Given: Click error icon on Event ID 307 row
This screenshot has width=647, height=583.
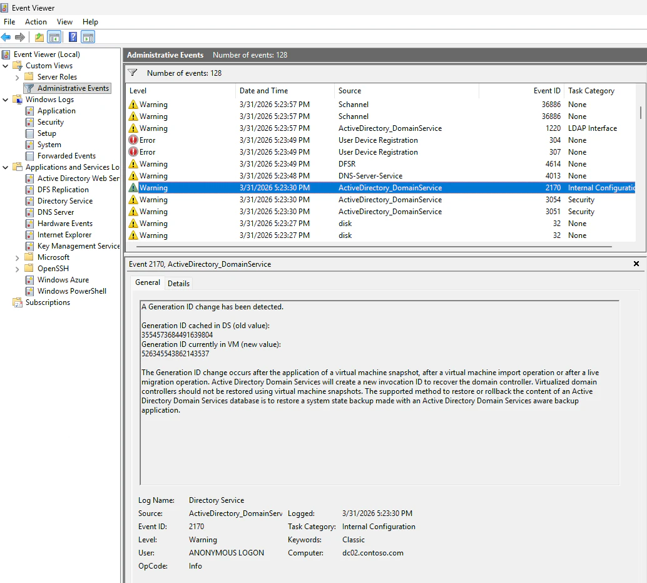Looking at the screenshot, I should (x=133, y=152).
